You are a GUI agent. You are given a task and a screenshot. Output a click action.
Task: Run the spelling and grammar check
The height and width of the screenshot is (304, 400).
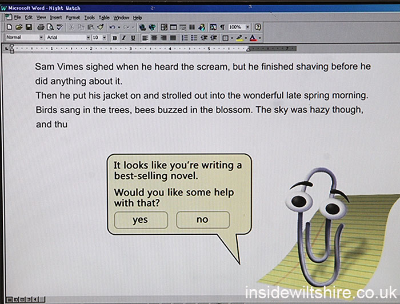59,27
